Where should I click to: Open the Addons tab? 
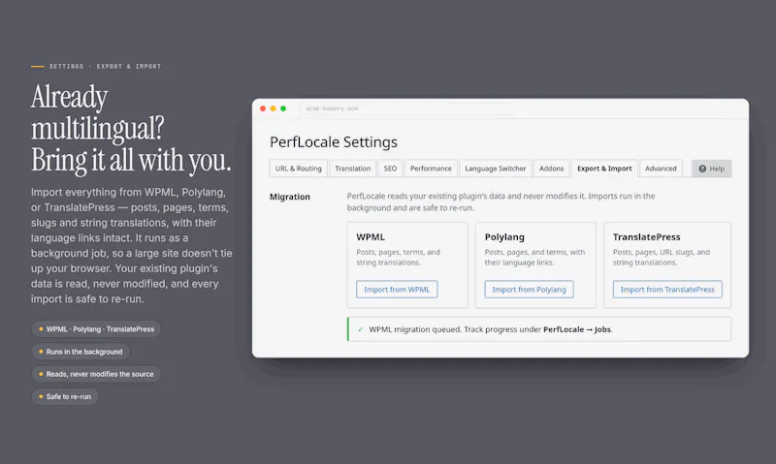551,169
